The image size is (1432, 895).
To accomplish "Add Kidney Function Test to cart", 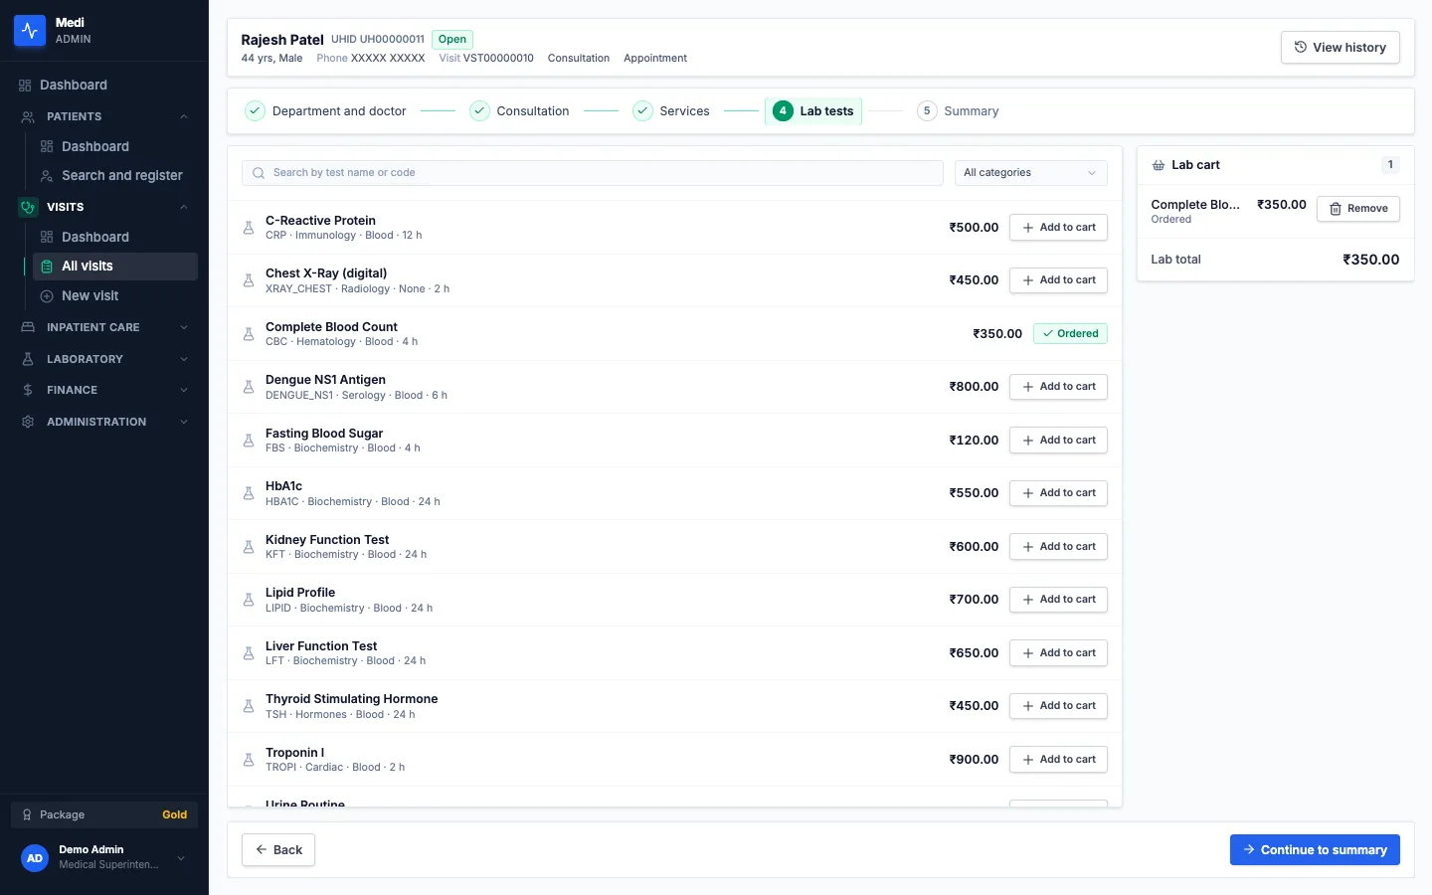I will click(1058, 547).
